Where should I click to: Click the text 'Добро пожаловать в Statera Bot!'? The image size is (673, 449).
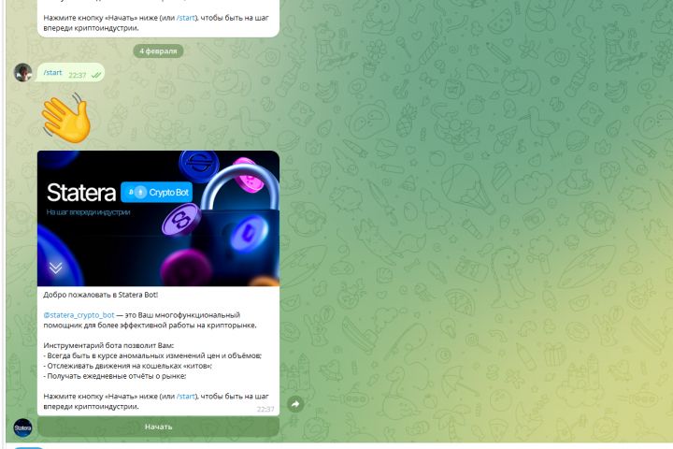(100, 295)
